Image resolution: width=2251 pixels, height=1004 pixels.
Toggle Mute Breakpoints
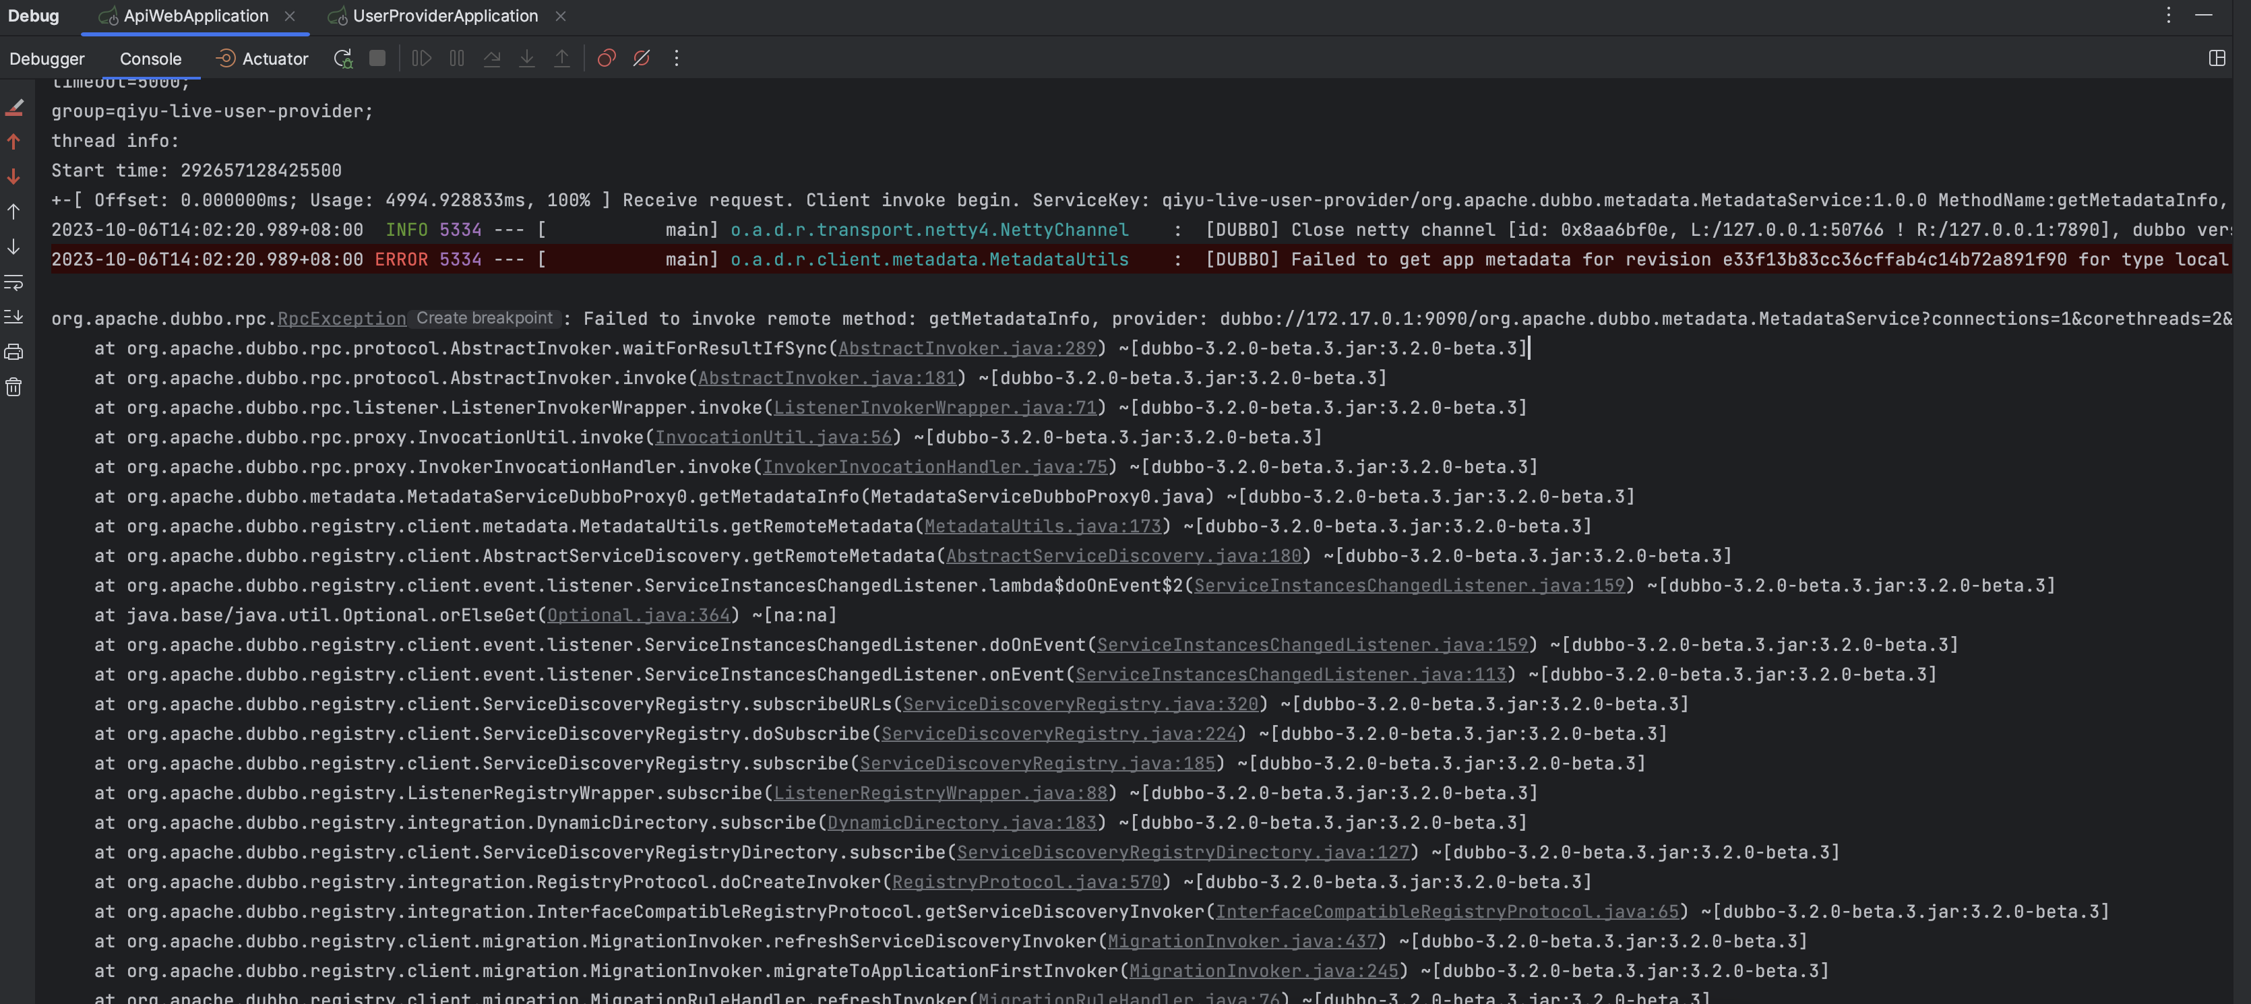point(642,59)
